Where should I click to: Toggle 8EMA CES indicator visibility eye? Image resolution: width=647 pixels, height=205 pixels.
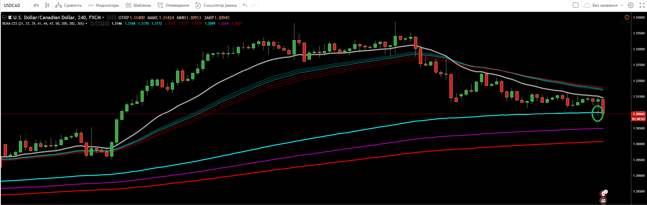point(92,24)
